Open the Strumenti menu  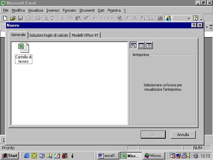(x=87, y=10)
